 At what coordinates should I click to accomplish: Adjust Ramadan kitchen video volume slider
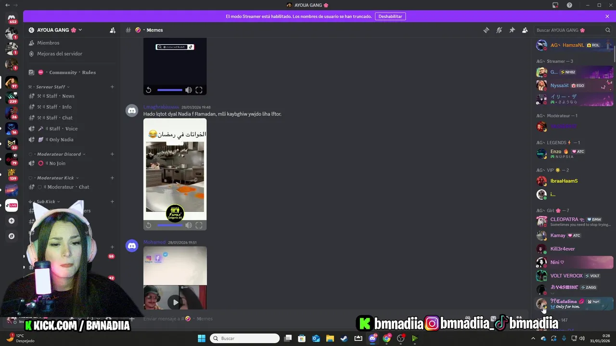tap(169, 225)
